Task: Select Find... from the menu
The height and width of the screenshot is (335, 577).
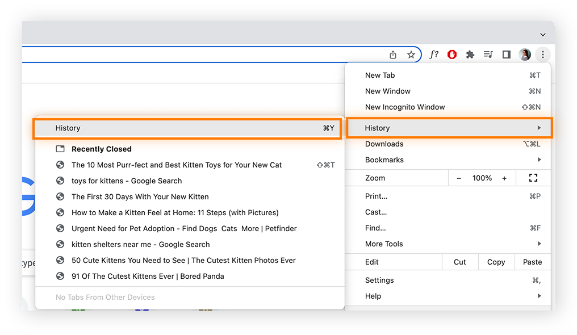Action: [376, 228]
